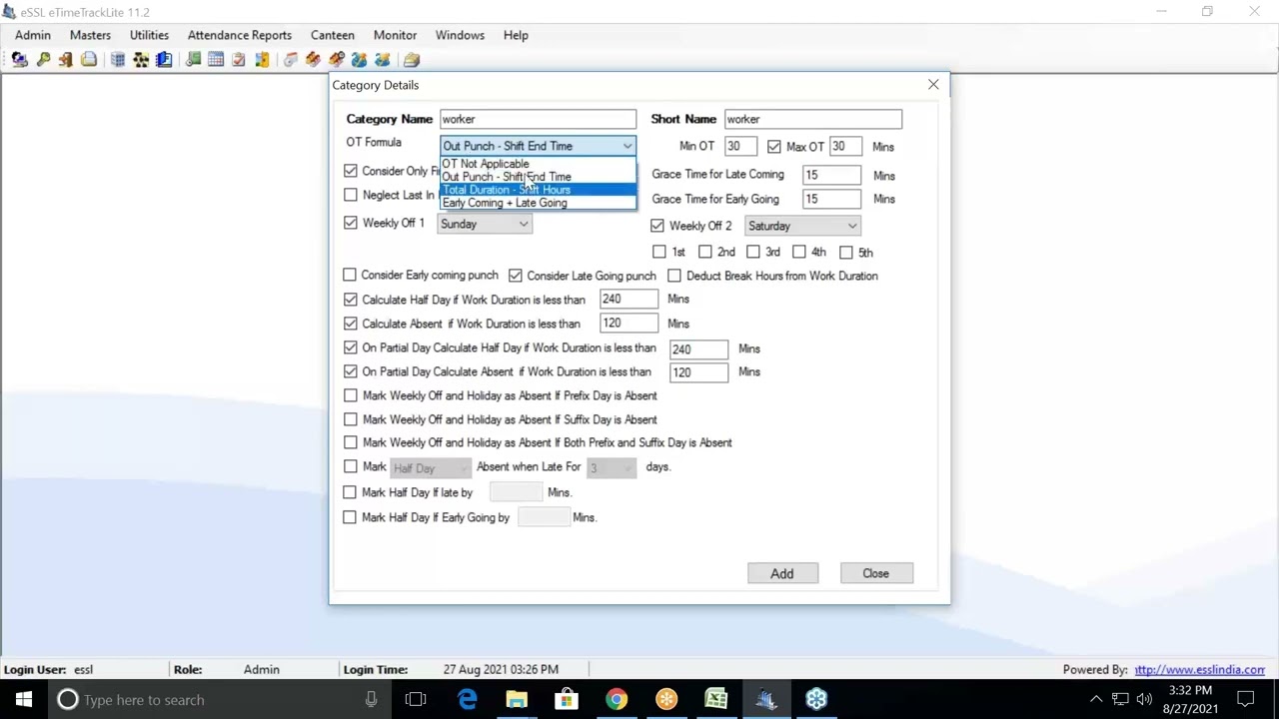The height and width of the screenshot is (719, 1279).
Task: Check the 1st week checkbox
Action: [x=659, y=253]
